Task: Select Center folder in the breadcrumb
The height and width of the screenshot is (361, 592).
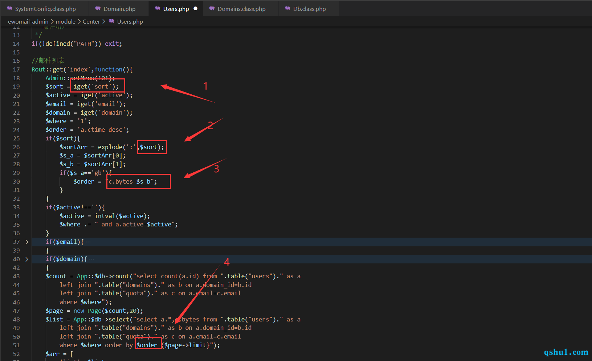Action: pos(91,21)
